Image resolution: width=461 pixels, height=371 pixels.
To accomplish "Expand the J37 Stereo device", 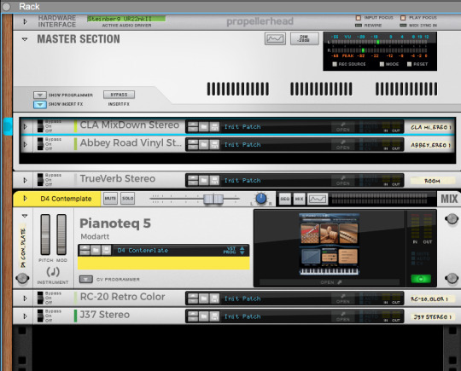I will [x=26, y=316].
